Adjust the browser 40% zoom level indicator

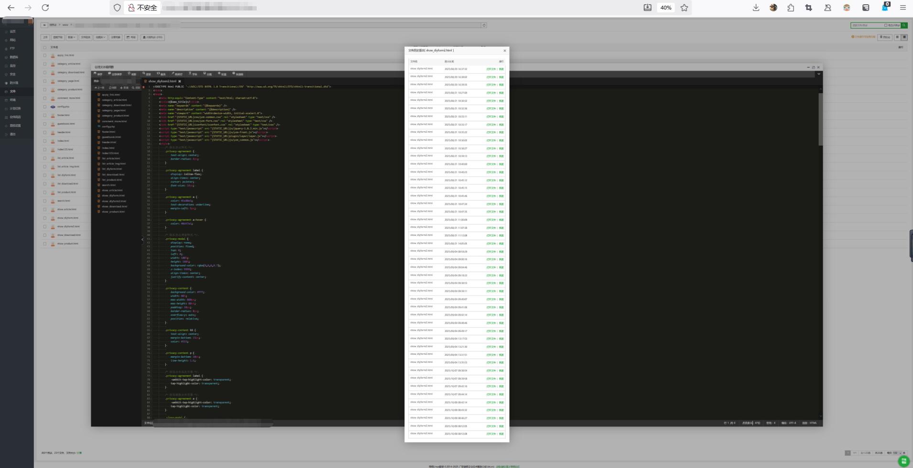click(x=665, y=8)
